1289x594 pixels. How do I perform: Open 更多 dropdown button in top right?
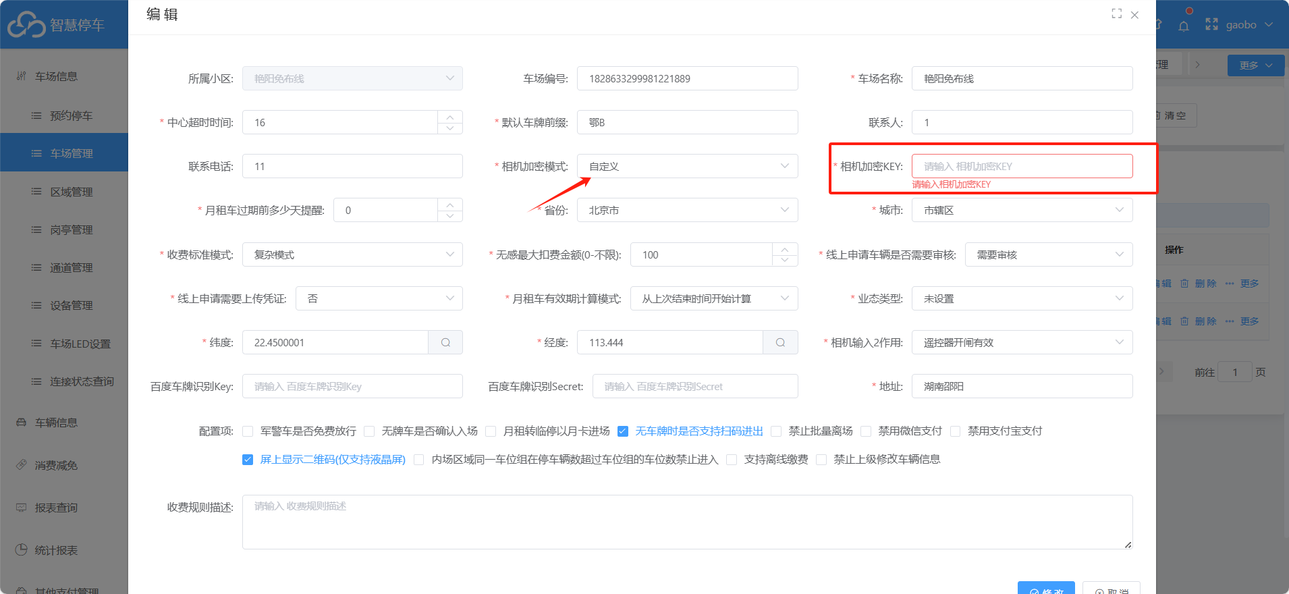[x=1255, y=65]
